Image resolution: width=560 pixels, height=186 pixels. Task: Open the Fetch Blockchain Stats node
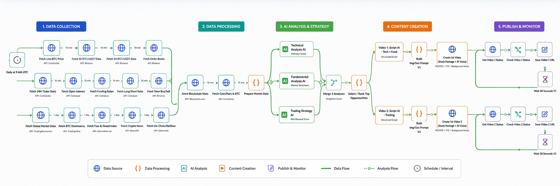tap(195, 83)
